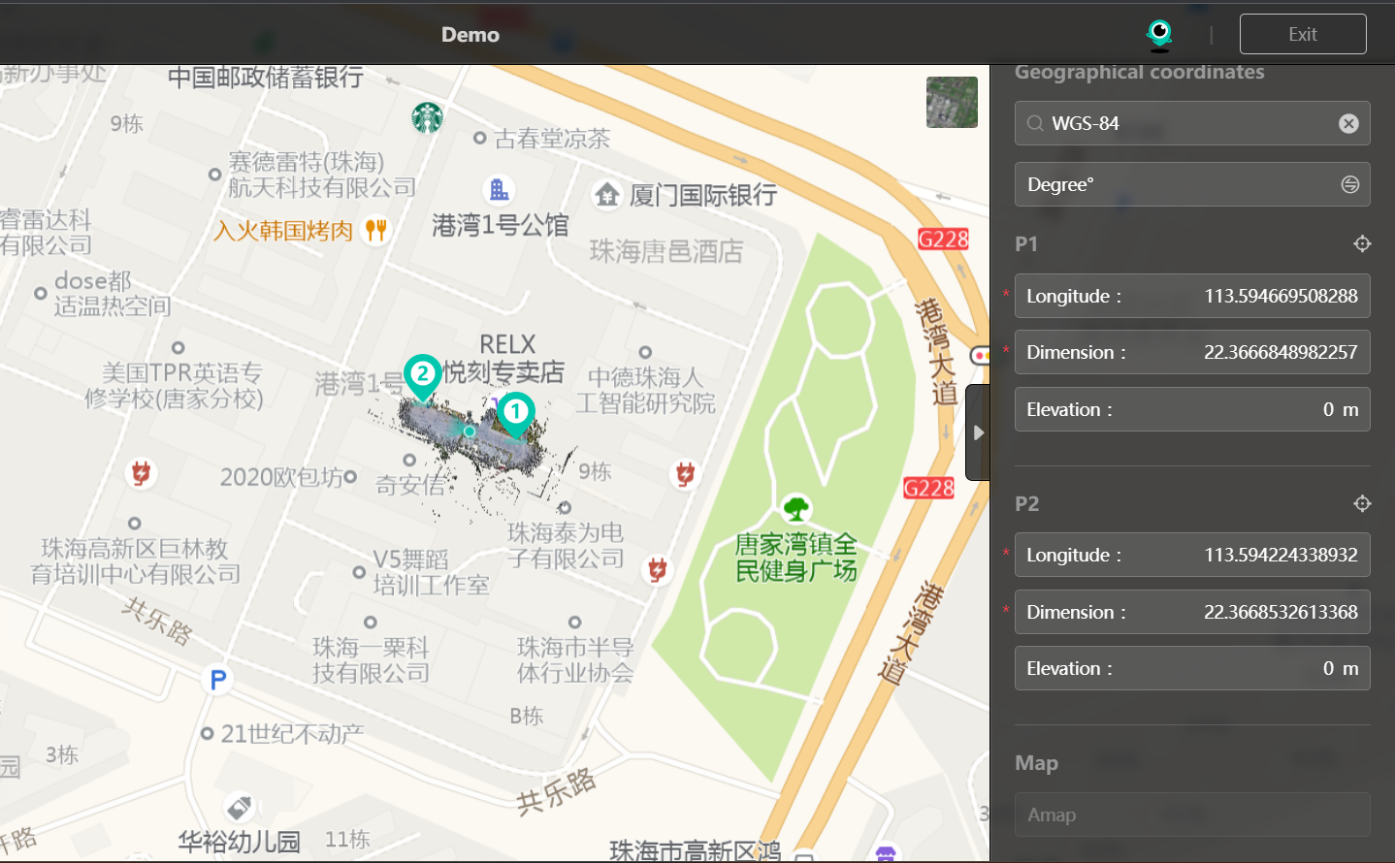Viewport: 1395px width, 863px height.
Task: Collapse the right side panel arrow
Action: point(978,432)
